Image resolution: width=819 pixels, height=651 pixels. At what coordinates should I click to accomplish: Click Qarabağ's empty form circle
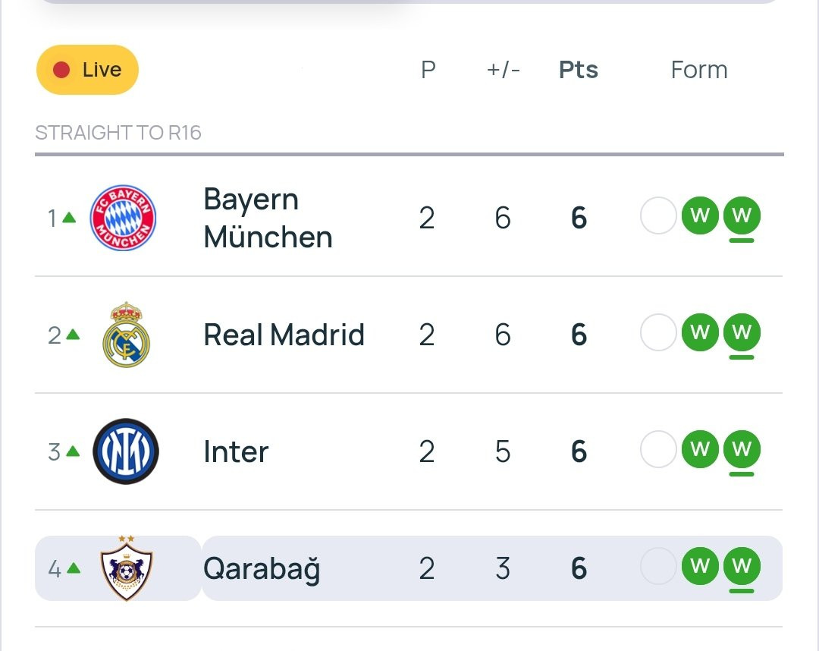click(658, 566)
